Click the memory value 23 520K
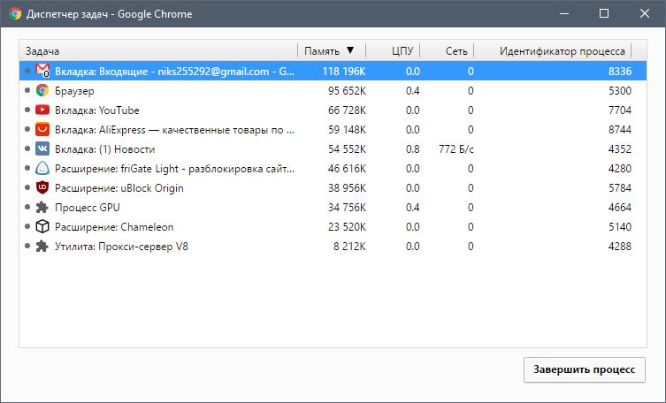Image resolution: width=666 pixels, height=403 pixels. click(347, 227)
